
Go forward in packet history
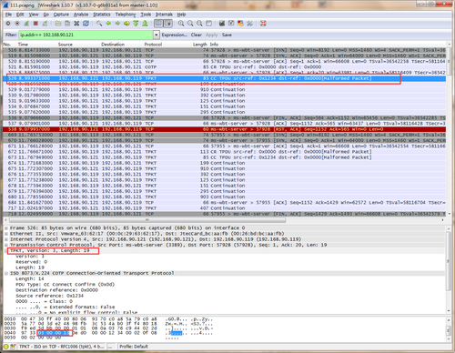pyautogui.click(x=117, y=24)
